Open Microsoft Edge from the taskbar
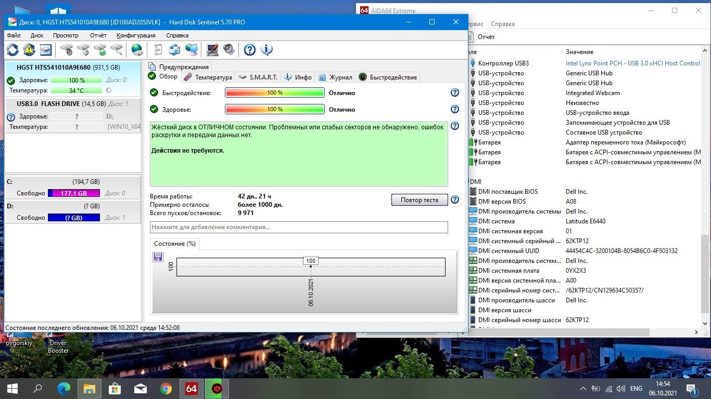711x399 pixels. 64,388
